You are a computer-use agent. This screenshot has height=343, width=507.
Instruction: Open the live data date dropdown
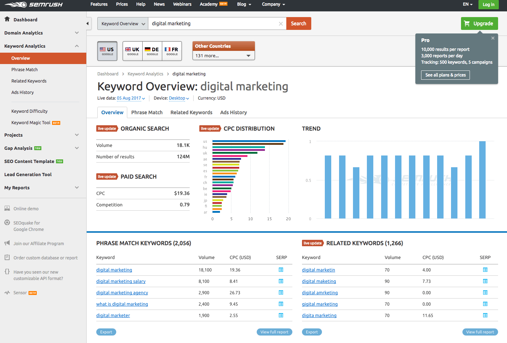coord(131,98)
